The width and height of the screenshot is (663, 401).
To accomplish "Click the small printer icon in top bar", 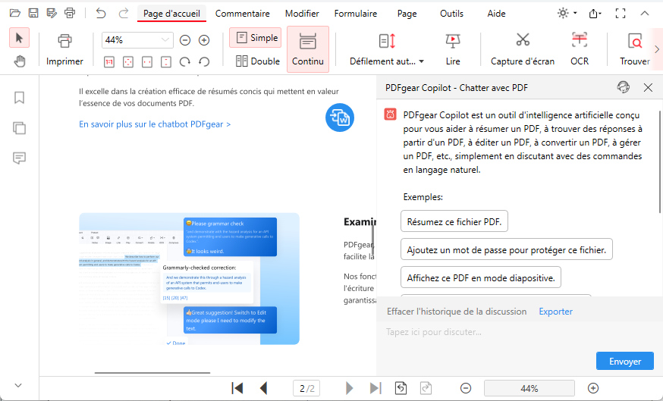I will (70, 13).
